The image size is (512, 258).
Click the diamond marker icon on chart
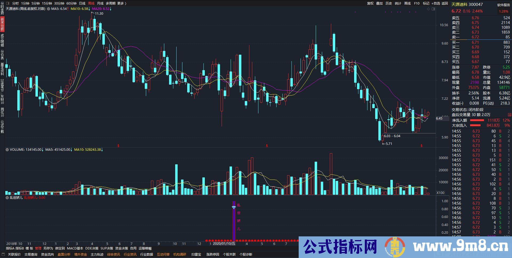429,9
